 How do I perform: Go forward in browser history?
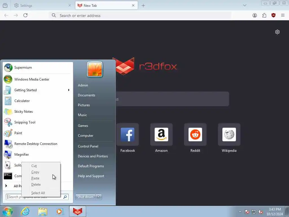(16, 15)
